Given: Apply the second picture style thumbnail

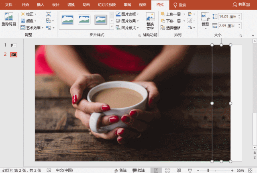Looking at the screenshot, I should [x=84, y=20].
